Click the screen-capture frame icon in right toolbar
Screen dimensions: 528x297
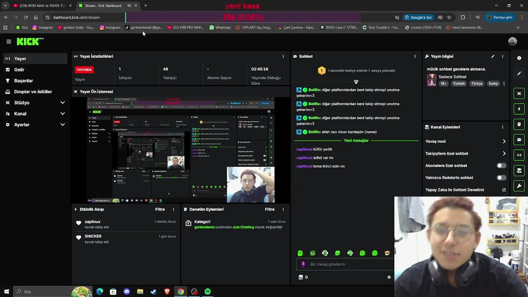[519, 94]
